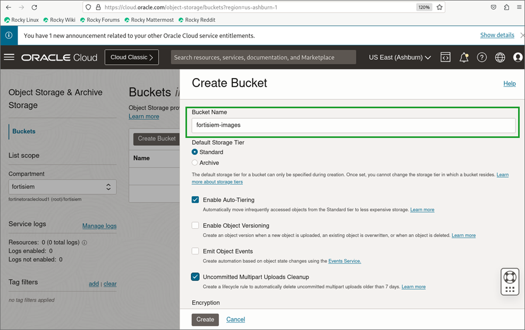Expand the US East (Ashburn) region dropdown
The height and width of the screenshot is (330, 525).
[400, 57]
